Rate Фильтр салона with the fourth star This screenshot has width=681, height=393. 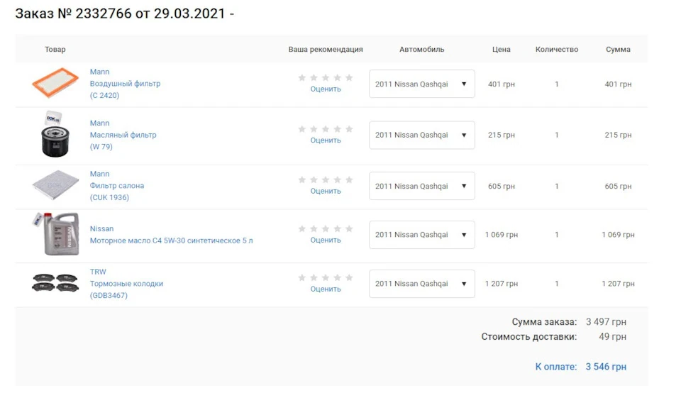(x=338, y=179)
